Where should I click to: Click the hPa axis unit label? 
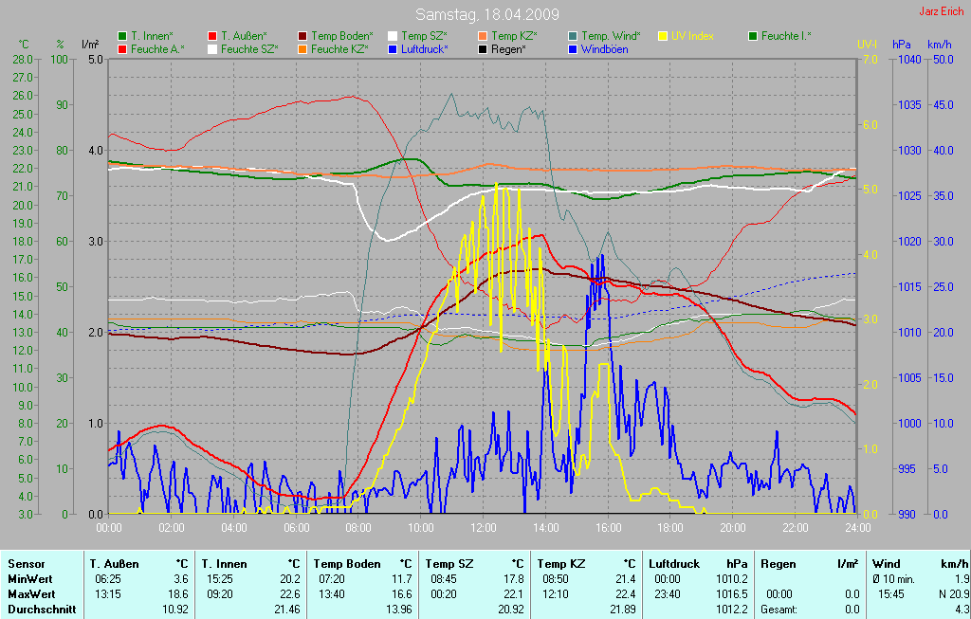click(901, 45)
